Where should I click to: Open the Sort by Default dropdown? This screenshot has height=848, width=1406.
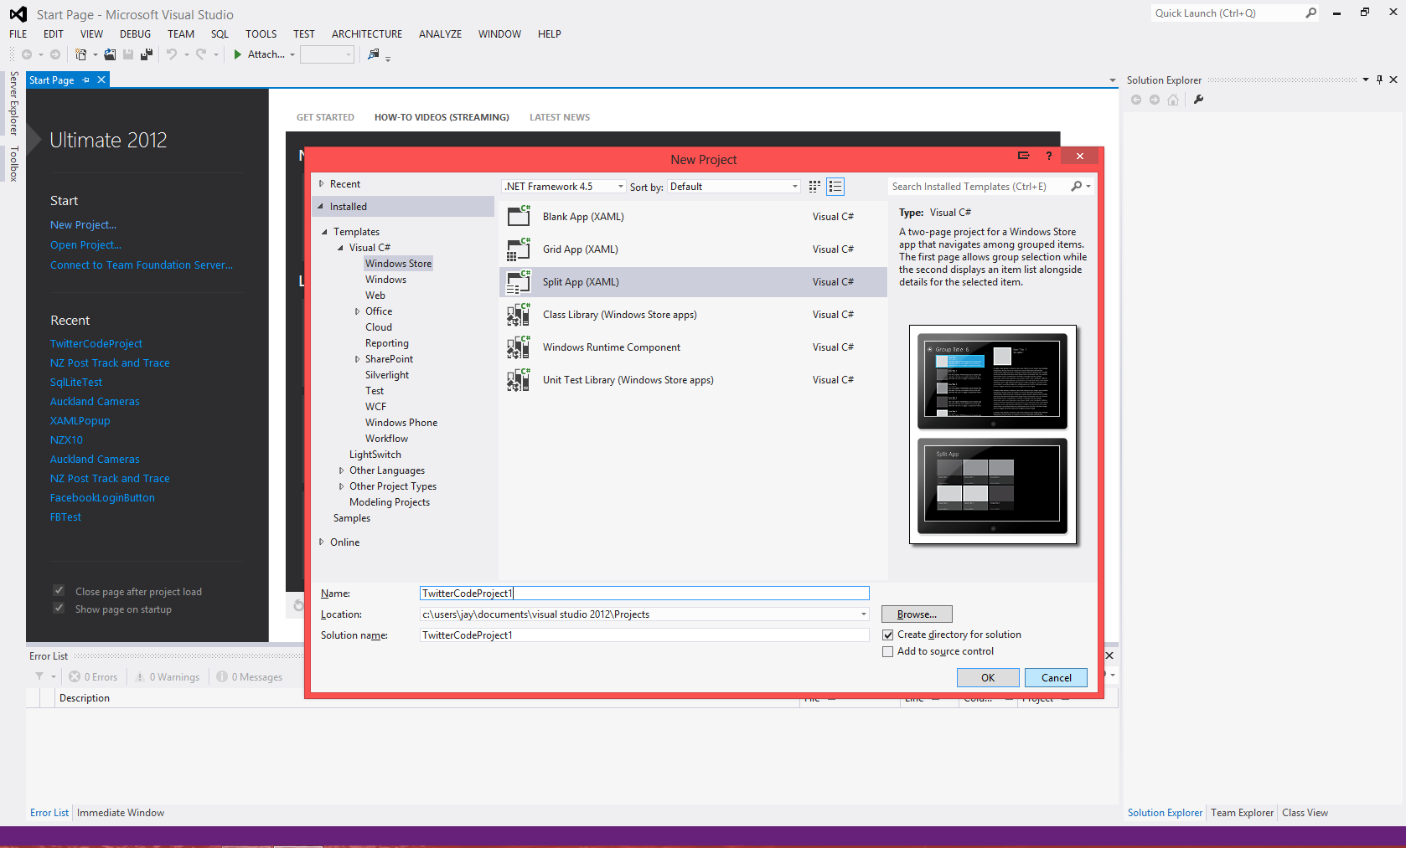[x=734, y=187]
